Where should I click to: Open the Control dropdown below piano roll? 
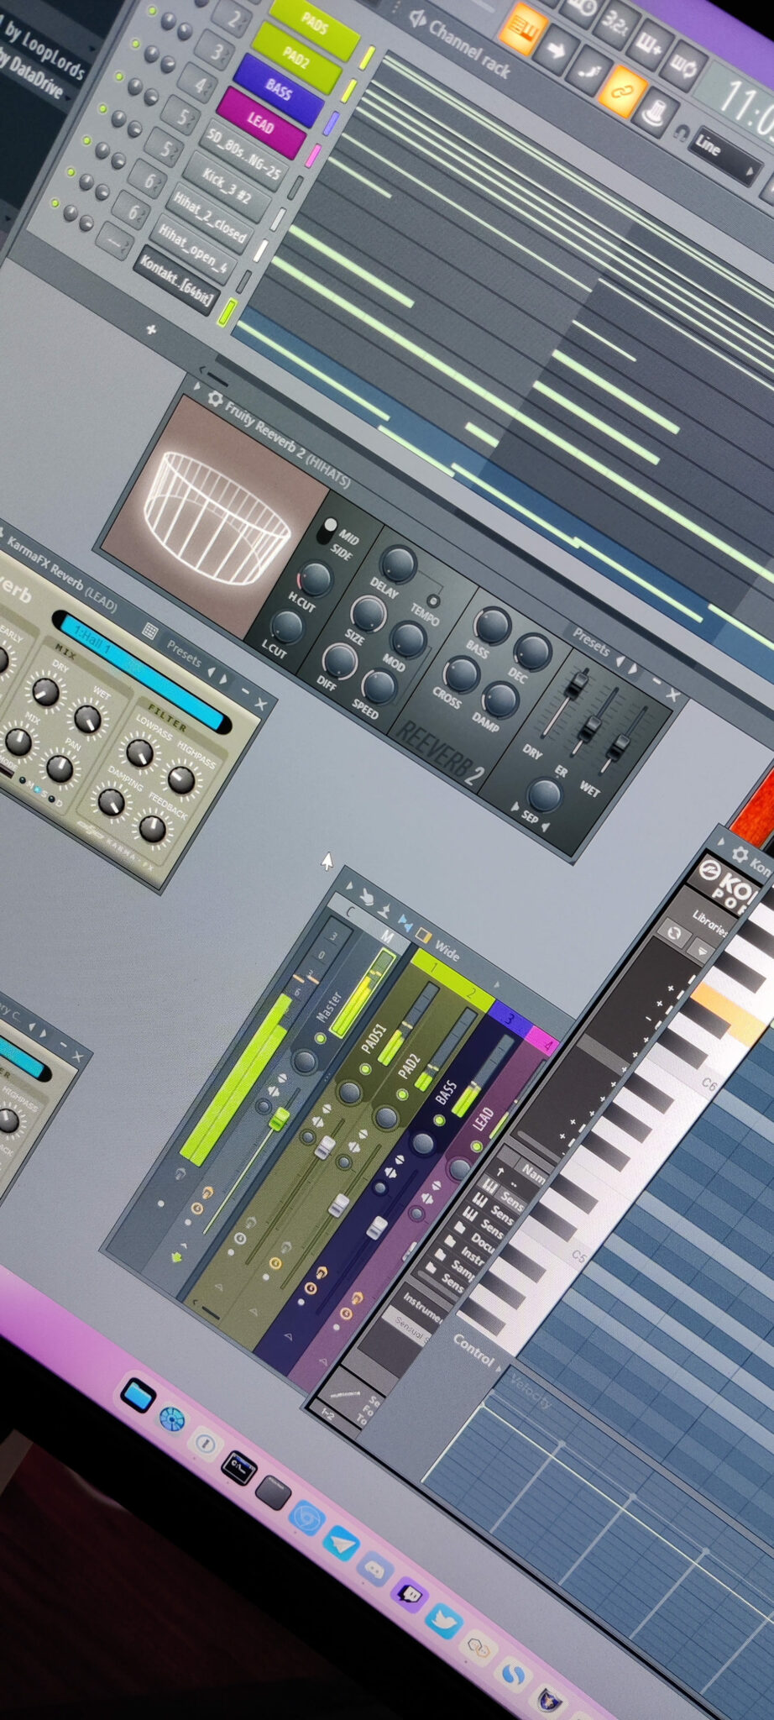coord(475,1351)
